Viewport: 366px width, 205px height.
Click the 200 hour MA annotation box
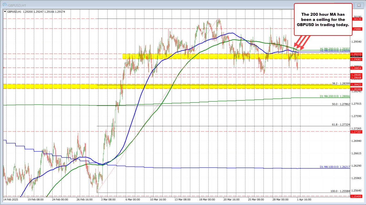pos(323,19)
